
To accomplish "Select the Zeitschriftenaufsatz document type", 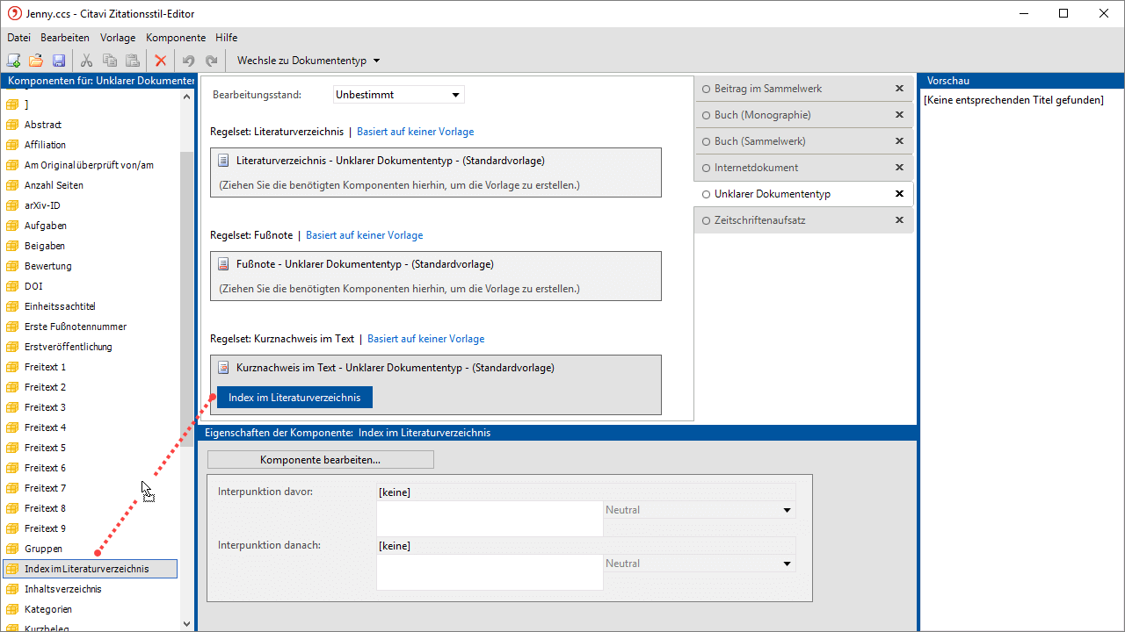I will coord(759,220).
